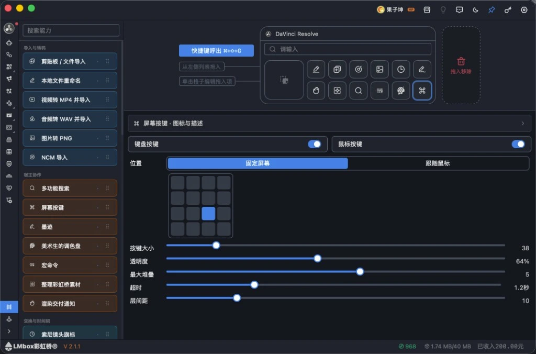Image resolution: width=536 pixels, height=354 pixels.
Task: Select the 本地文件重命名 item
Action: click(70, 80)
